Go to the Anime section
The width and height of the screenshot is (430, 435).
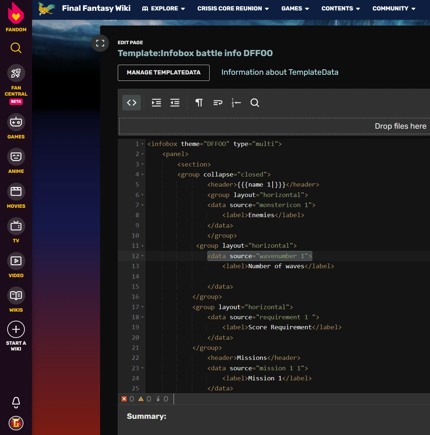click(x=16, y=161)
